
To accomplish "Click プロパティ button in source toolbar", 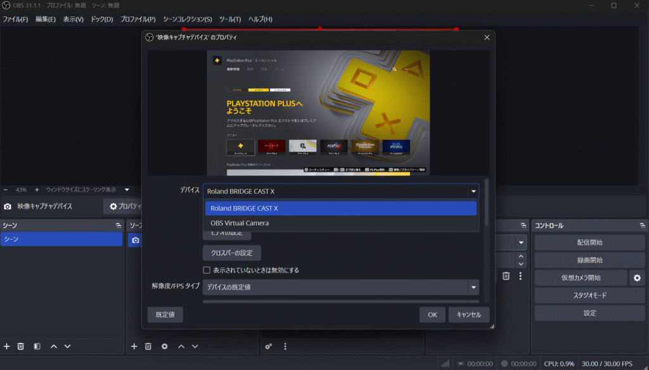I will [123, 206].
